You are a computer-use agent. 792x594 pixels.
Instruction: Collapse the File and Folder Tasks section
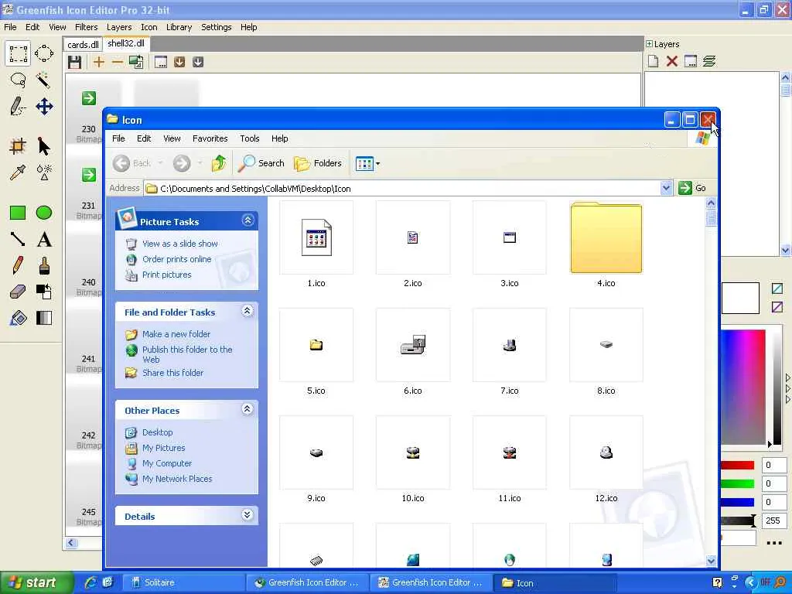247,311
